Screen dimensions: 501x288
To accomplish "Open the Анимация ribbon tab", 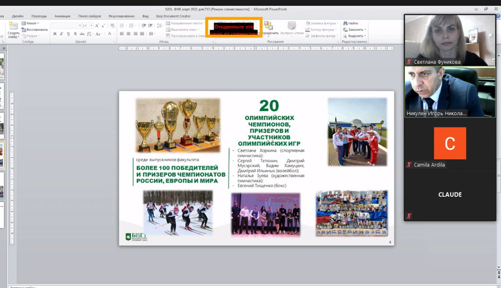I will (x=62, y=16).
